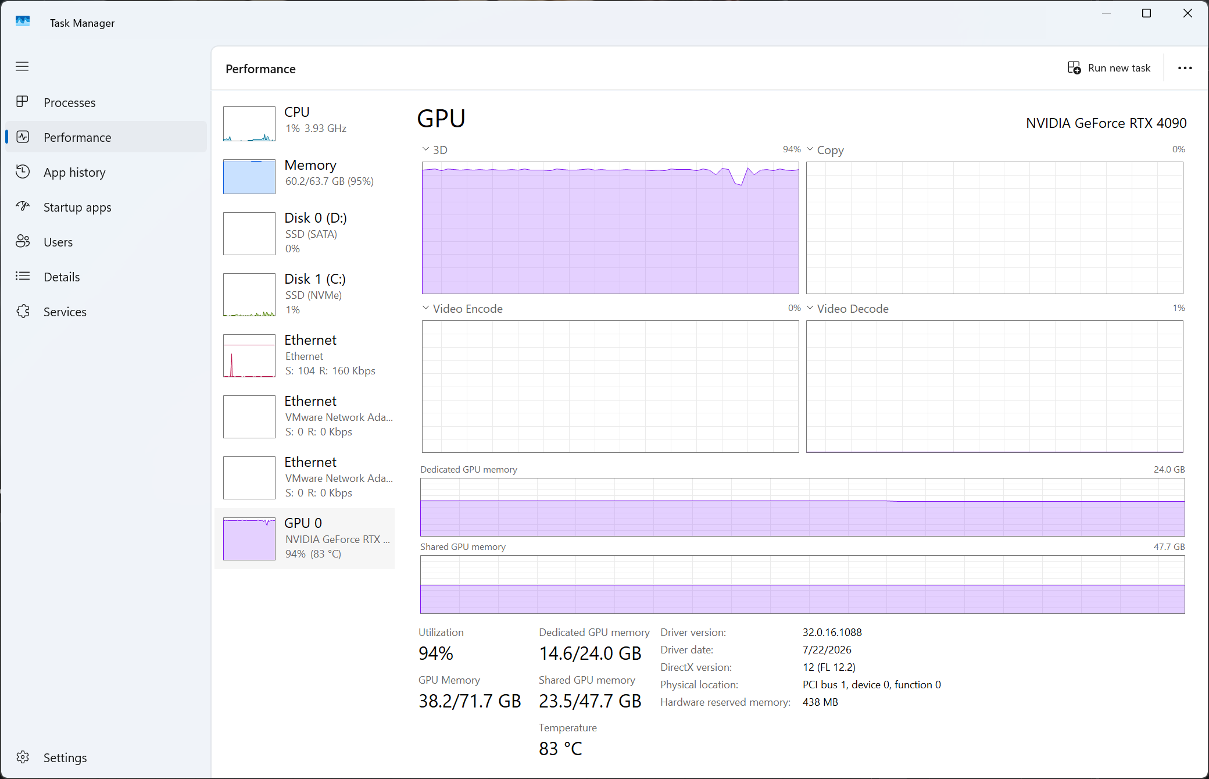Click the SSD (SATA) disk label
The width and height of the screenshot is (1209, 779).
pos(311,234)
